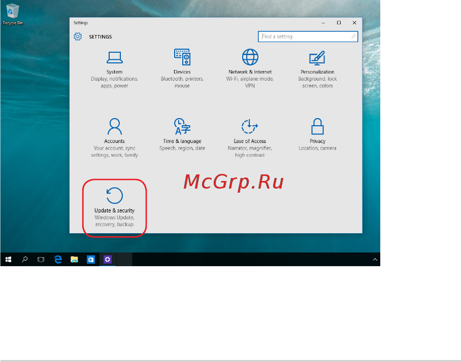Open the Windows Start button

click(x=8, y=259)
